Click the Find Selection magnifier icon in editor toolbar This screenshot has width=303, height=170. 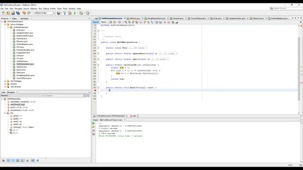pos(126,22)
